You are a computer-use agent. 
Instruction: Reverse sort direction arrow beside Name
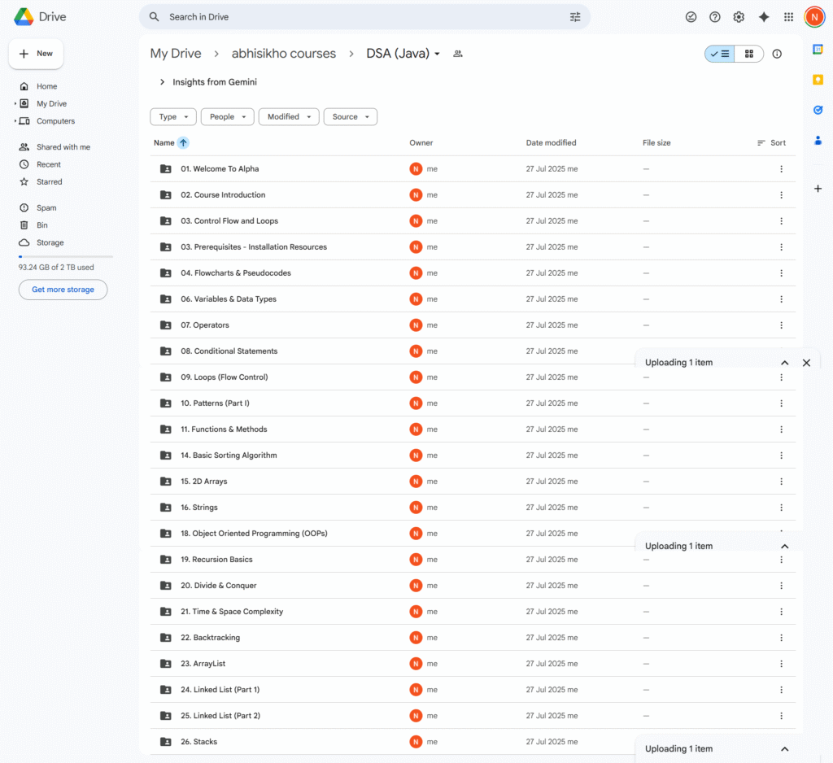(x=183, y=143)
